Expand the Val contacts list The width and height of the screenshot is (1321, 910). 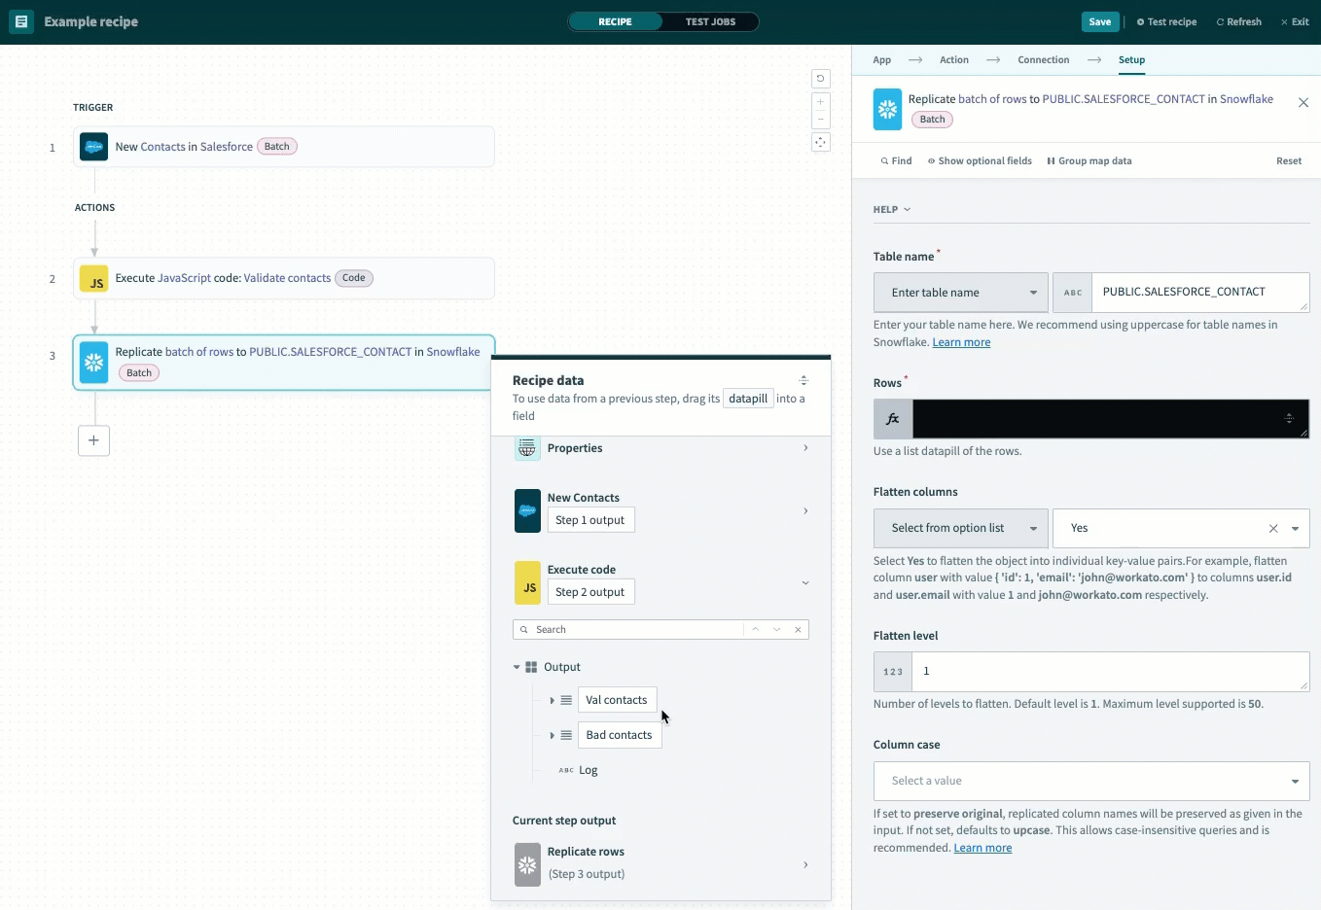(552, 700)
